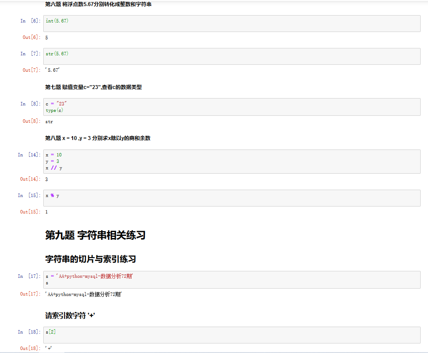Click the 第七题 markdown text
The image size is (428, 353).
point(93,87)
